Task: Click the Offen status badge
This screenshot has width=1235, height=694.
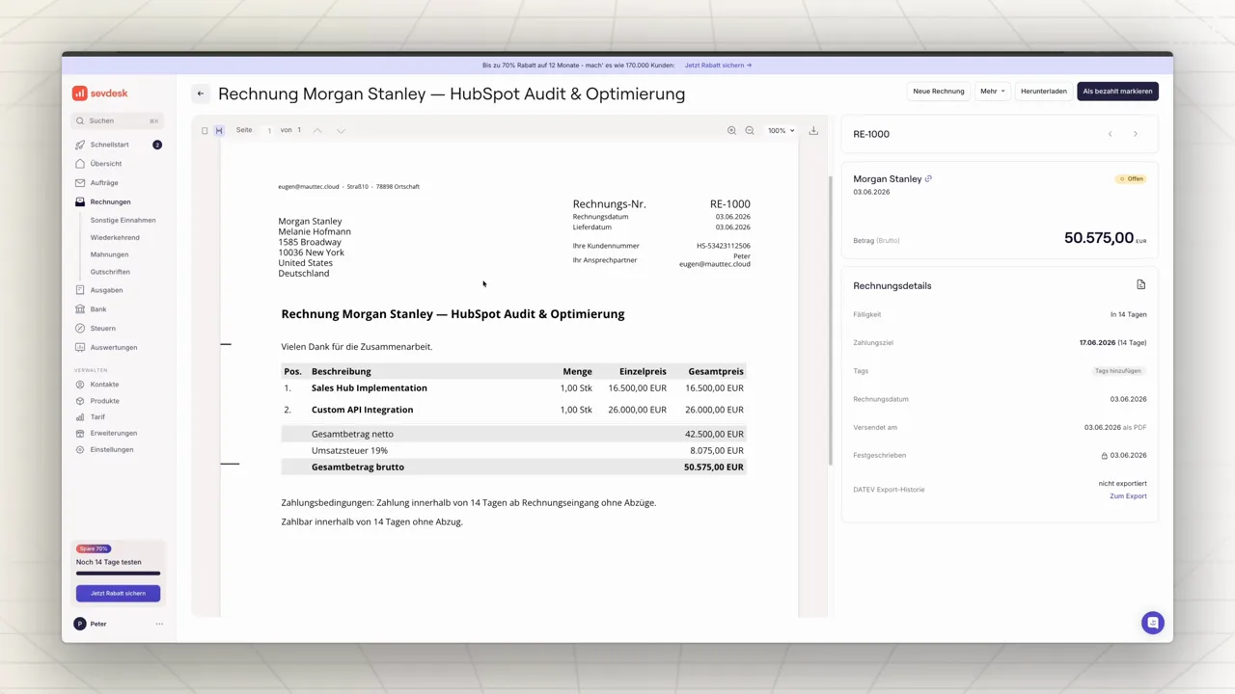Action: (1131, 179)
